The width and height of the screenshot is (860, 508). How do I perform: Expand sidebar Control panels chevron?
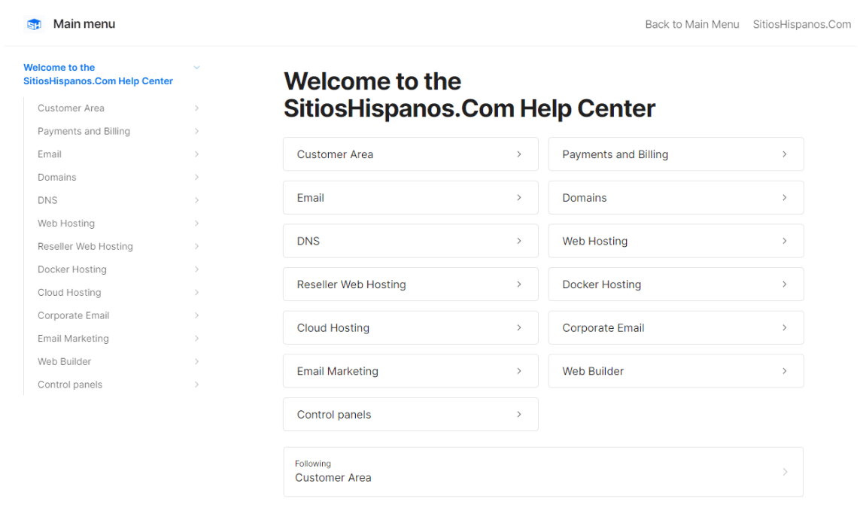pos(196,385)
